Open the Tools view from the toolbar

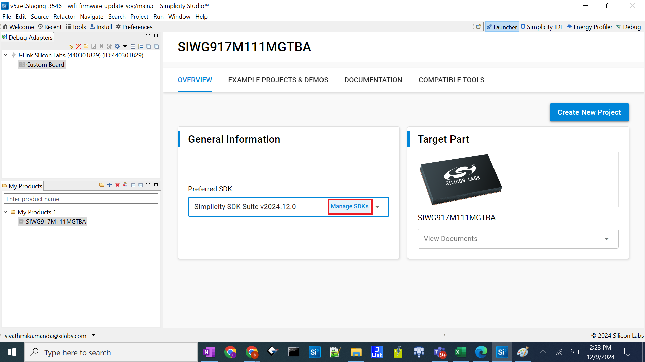76,27
